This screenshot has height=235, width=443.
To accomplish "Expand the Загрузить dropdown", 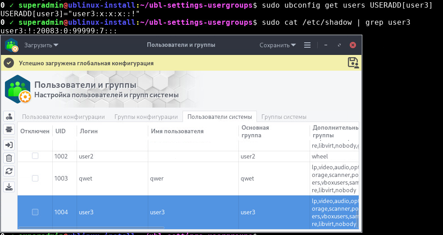I will tap(41, 45).
